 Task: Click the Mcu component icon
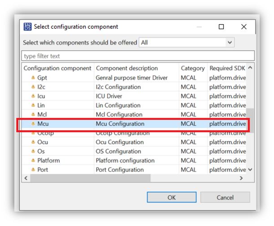tap(33, 124)
